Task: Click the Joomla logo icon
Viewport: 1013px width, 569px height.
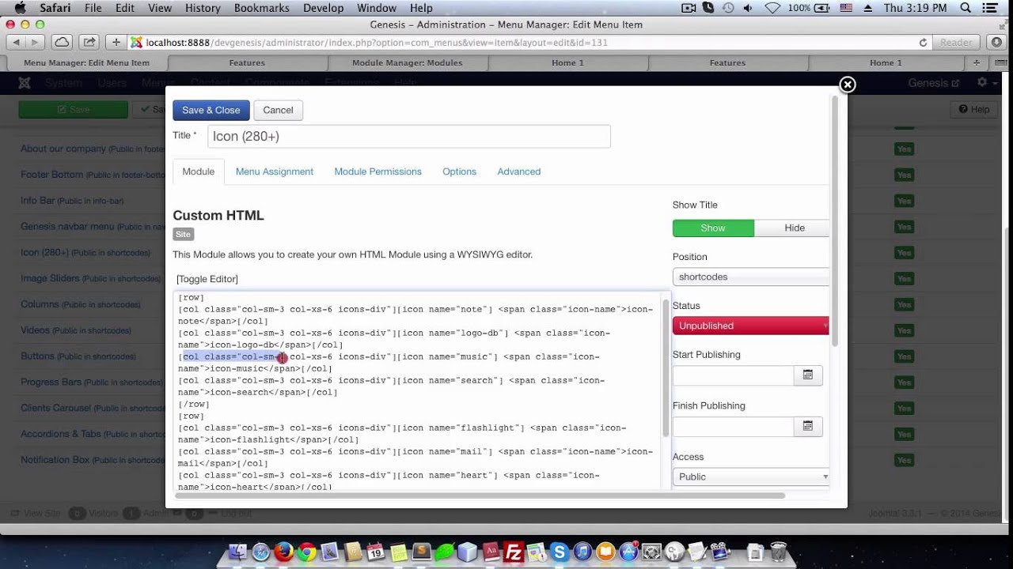Action: pyautogui.click(x=25, y=83)
